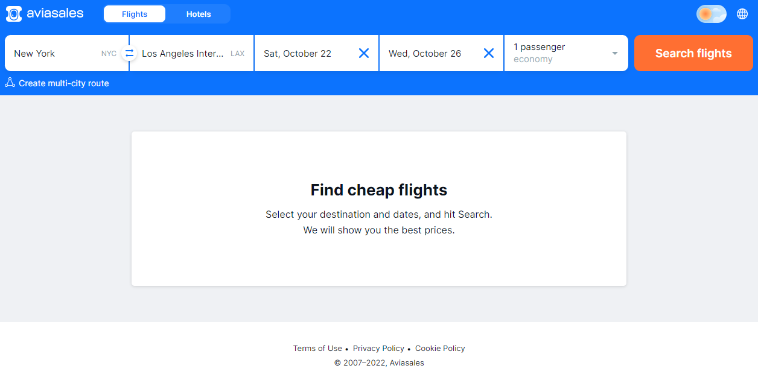
Task: Open the Privacy Policy link
Action: coord(378,348)
